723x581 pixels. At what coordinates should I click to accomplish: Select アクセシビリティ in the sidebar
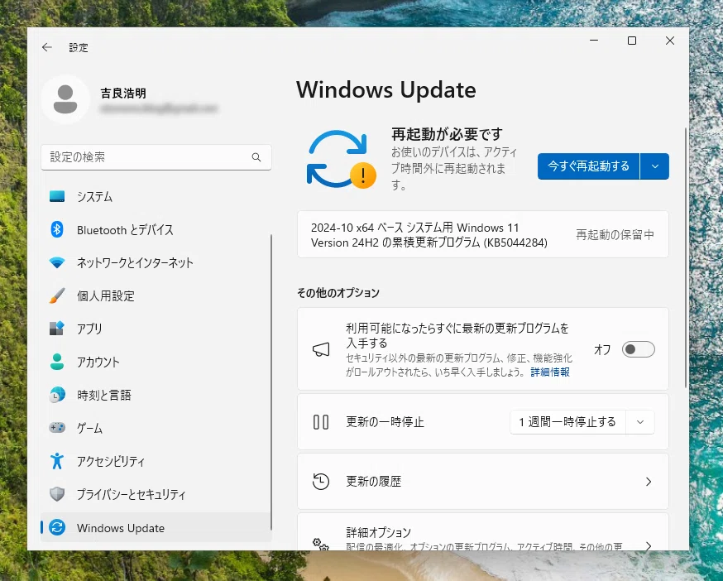[x=156, y=461]
